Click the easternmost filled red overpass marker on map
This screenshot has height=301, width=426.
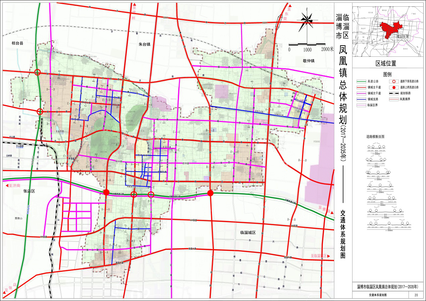point(210,193)
